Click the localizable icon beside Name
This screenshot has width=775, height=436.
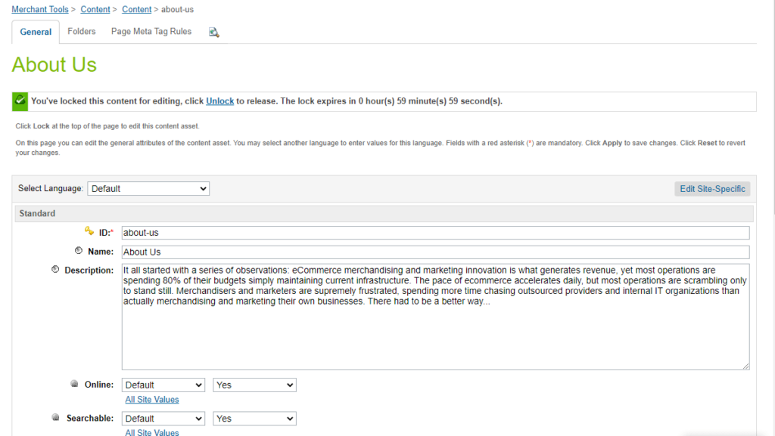pos(79,251)
